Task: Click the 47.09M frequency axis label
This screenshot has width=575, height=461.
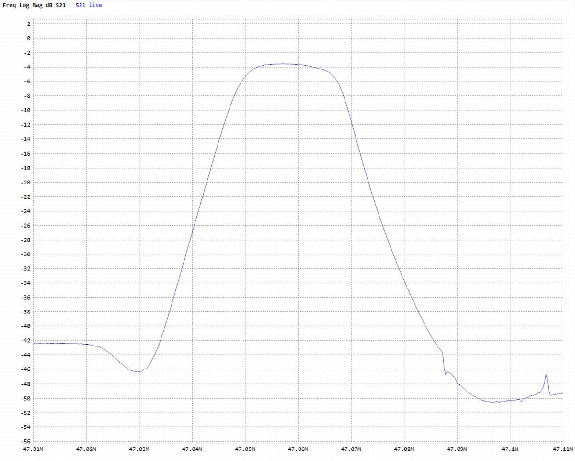Action: (457, 449)
